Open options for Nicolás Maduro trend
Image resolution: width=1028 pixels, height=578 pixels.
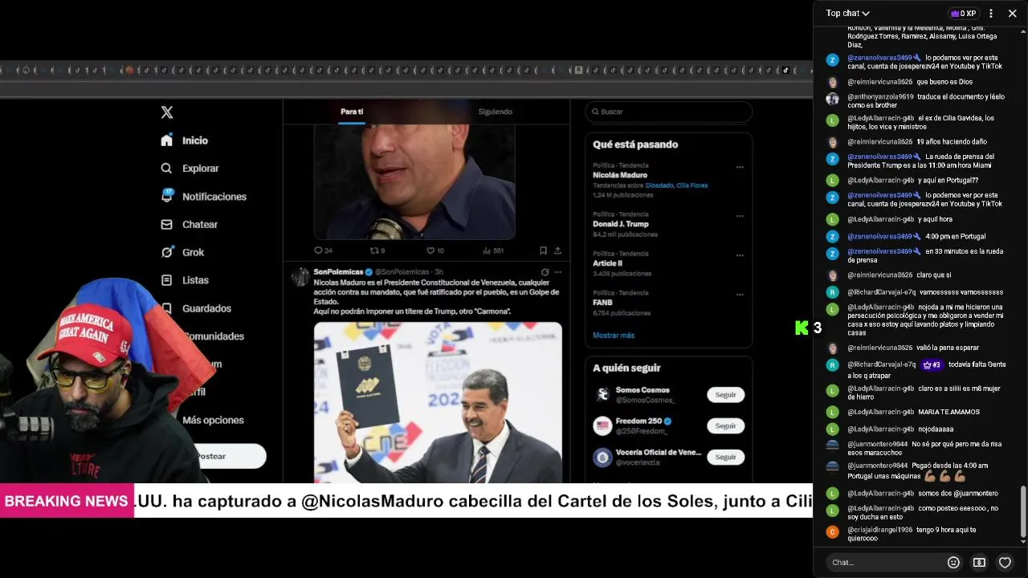[740, 167]
